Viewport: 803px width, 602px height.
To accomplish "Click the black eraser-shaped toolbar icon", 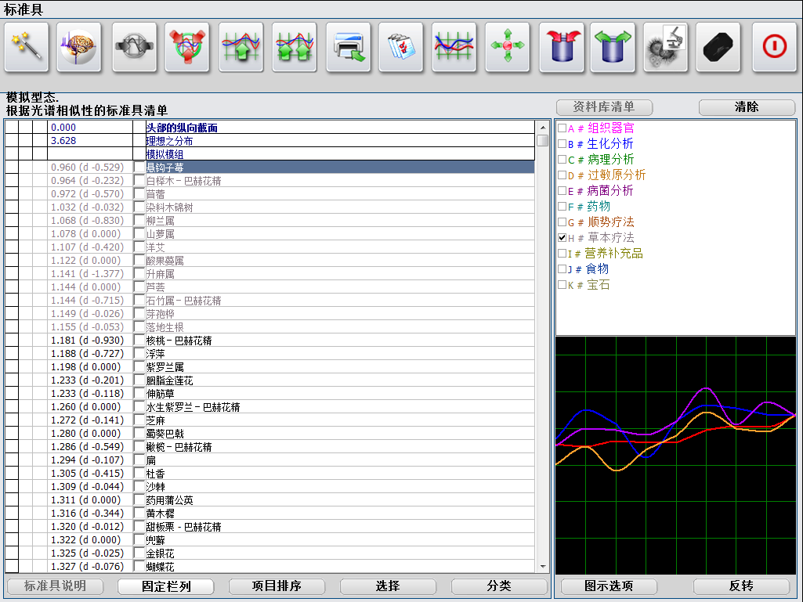I will [x=718, y=47].
